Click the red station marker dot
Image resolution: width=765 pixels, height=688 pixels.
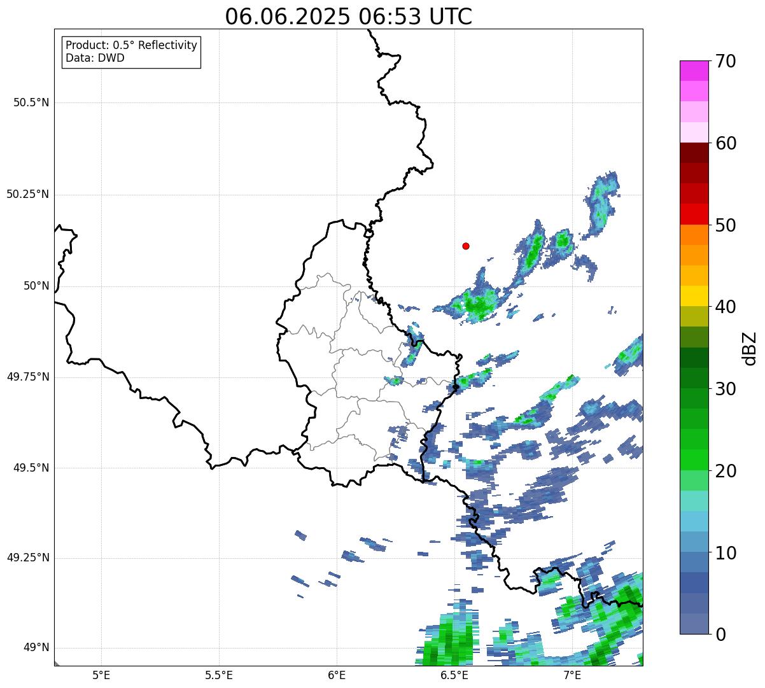pyautogui.click(x=466, y=246)
